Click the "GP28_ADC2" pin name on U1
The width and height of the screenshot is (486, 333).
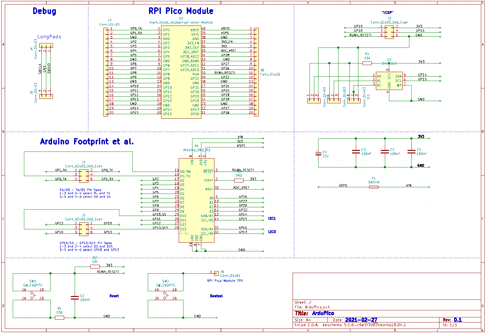coord(190,56)
